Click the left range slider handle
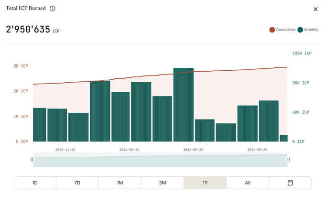This screenshot has height=205, width=325. 32,160
